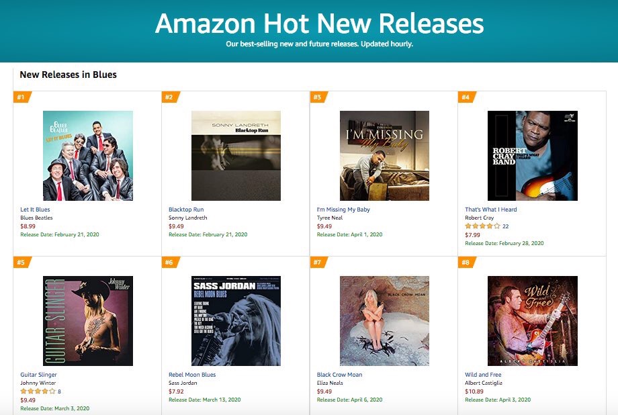The width and height of the screenshot is (618, 415).
Task: Click Johnny Winter album's star rating
Action: click(x=38, y=391)
